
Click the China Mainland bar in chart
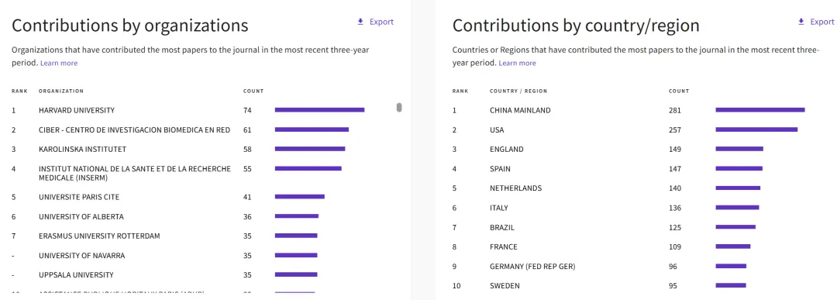760,110
